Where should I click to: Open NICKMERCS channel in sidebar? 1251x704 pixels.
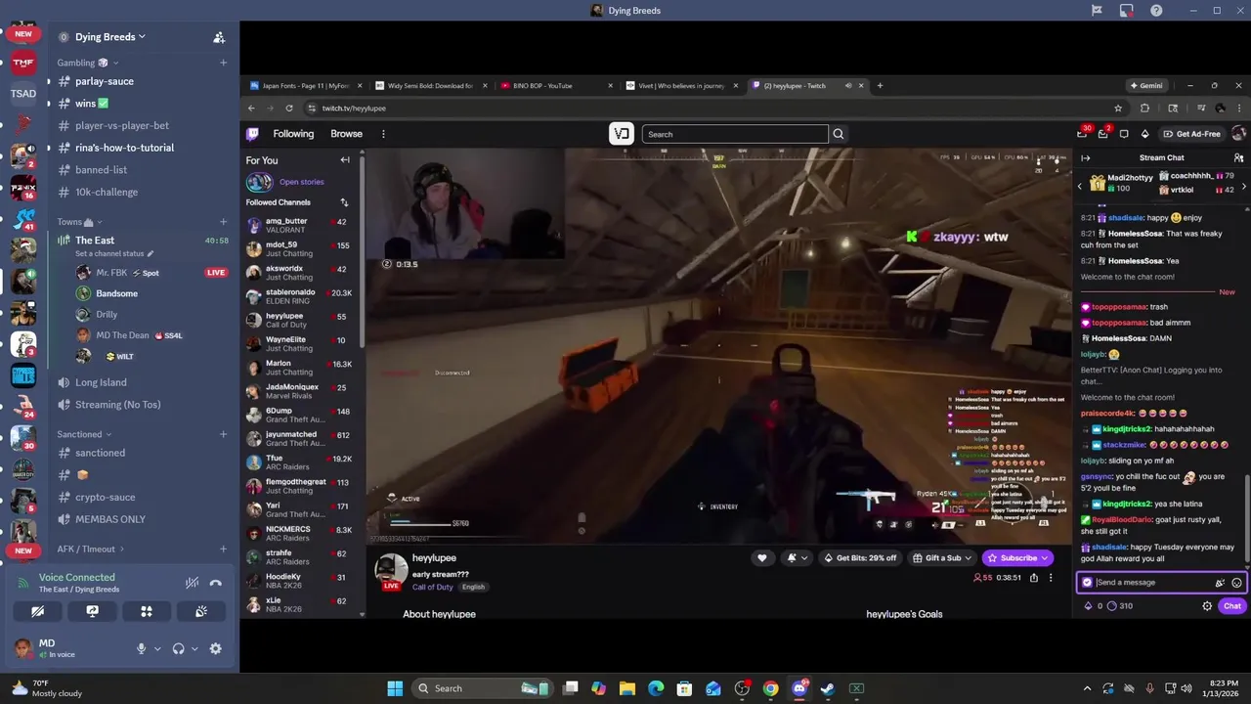(x=299, y=534)
